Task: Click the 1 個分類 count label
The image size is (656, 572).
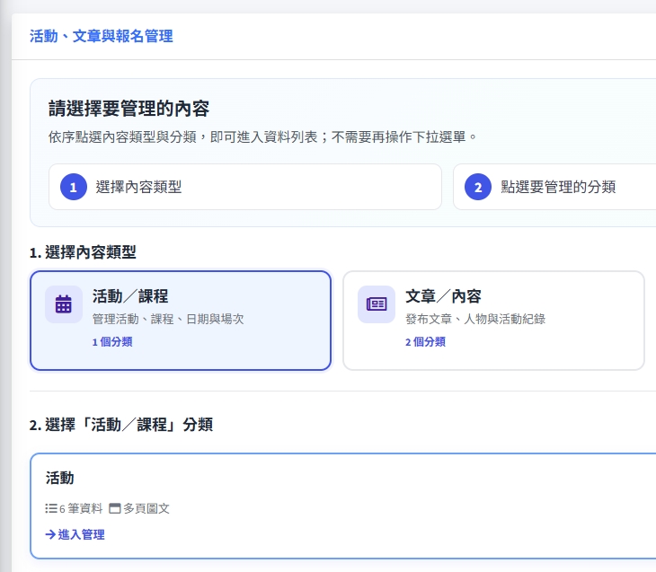Action: click(x=112, y=341)
